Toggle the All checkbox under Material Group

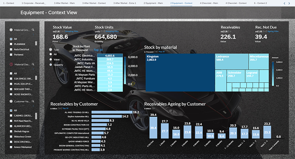coord(11,39)
